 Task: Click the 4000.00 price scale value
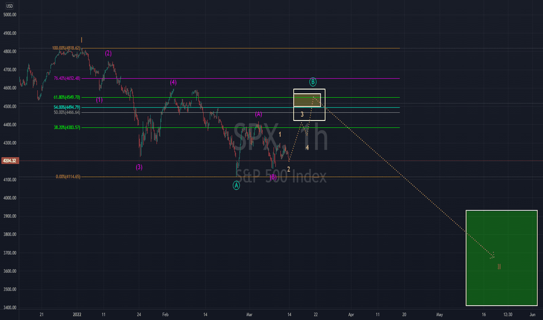(10, 198)
